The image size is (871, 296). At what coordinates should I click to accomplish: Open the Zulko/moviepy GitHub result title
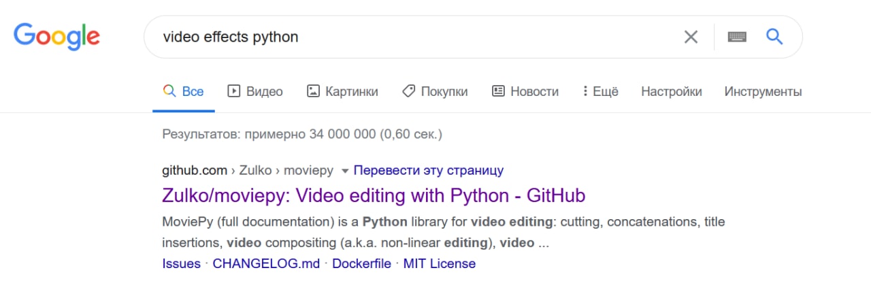coord(374,196)
